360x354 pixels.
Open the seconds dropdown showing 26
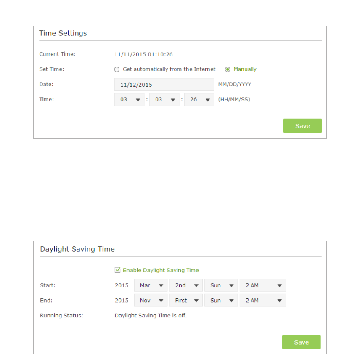[199, 100]
